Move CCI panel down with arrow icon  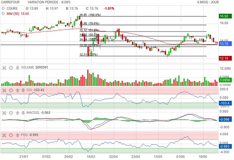(23, 90)
